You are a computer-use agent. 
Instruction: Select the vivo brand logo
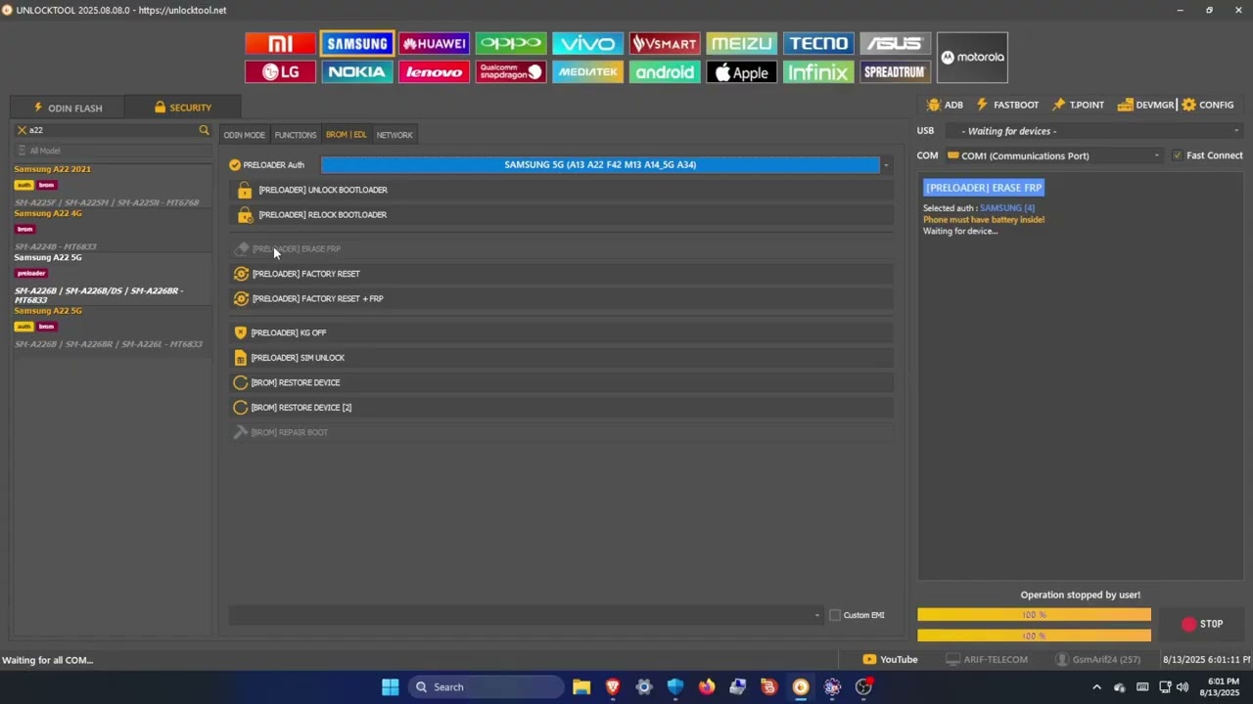coord(587,44)
